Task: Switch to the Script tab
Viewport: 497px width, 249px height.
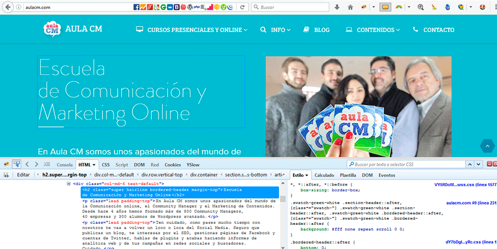Action: click(x=122, y=165)
